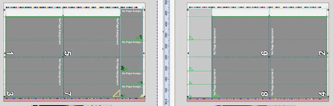Select page 5 on the front sheet
The height and width of the screenshot is (106, 333).
click(x=92, y=37)
